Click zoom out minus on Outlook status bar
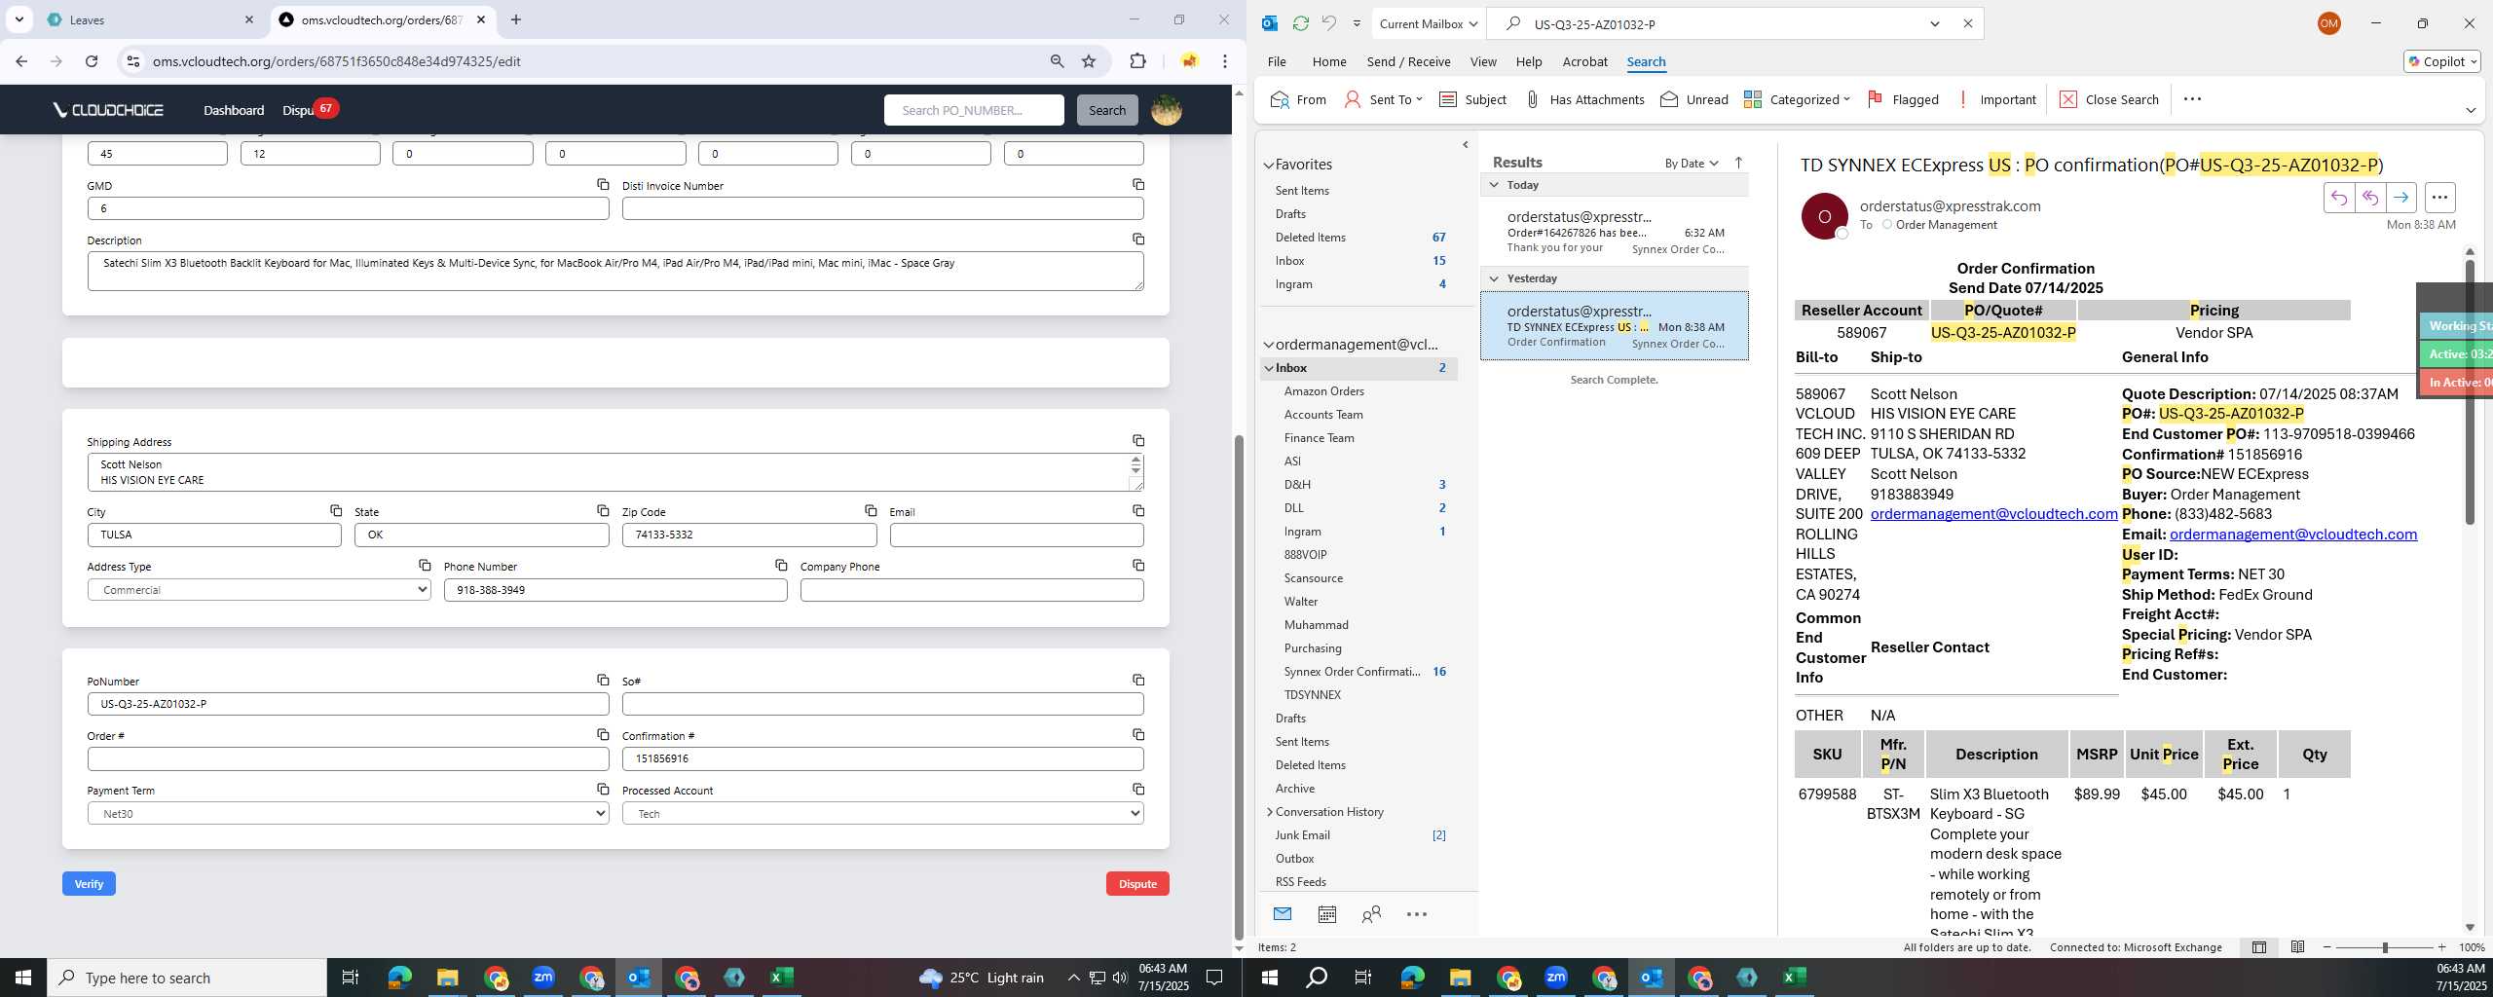 pos(2327,947)
